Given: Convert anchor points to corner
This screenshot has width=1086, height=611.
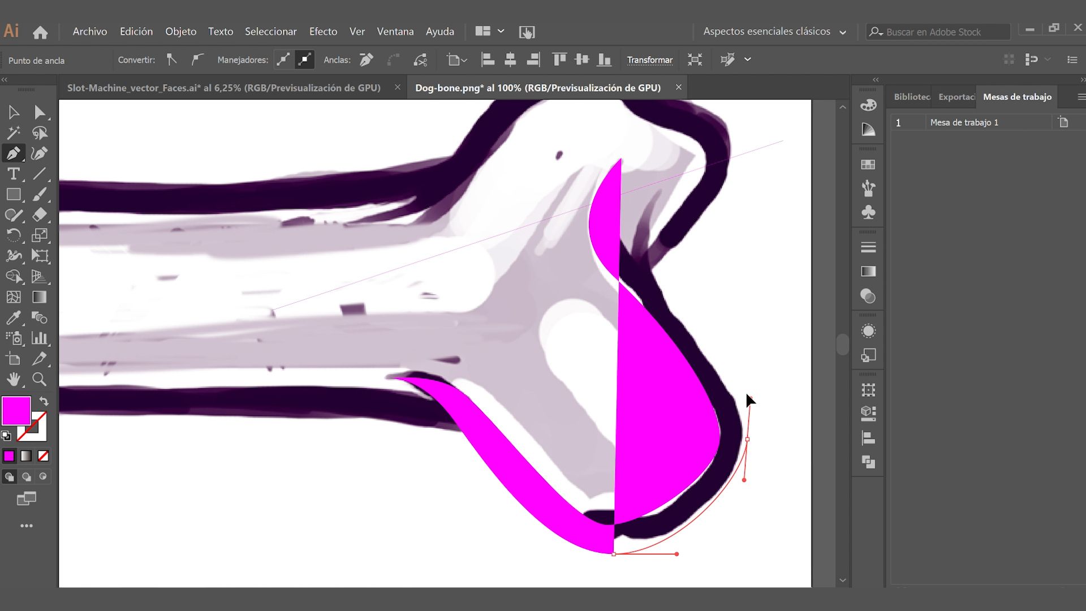Looking at the screenshot, I should (x=172, y=59).
